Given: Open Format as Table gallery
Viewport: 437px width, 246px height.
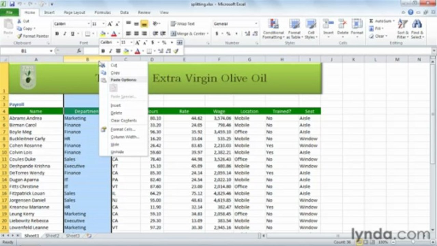Looking at the screenshot, I should pyautogui.click(x=294, y=29).
